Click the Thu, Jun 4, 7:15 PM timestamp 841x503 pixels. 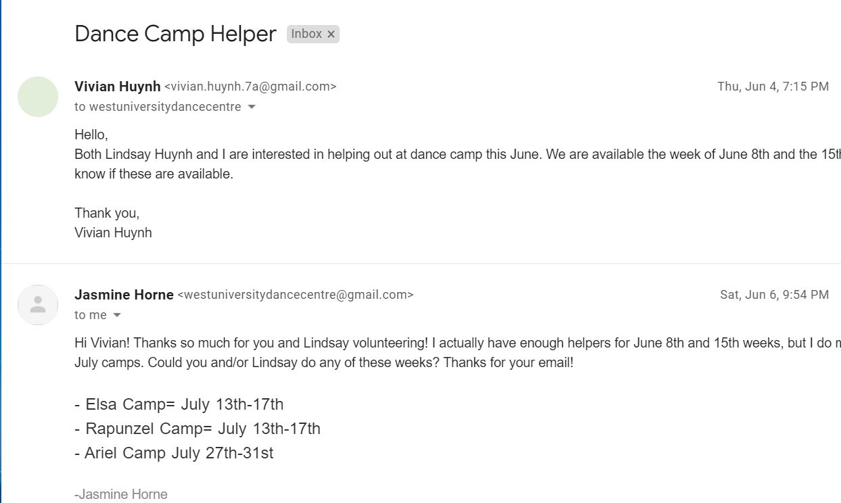(773, 87)
